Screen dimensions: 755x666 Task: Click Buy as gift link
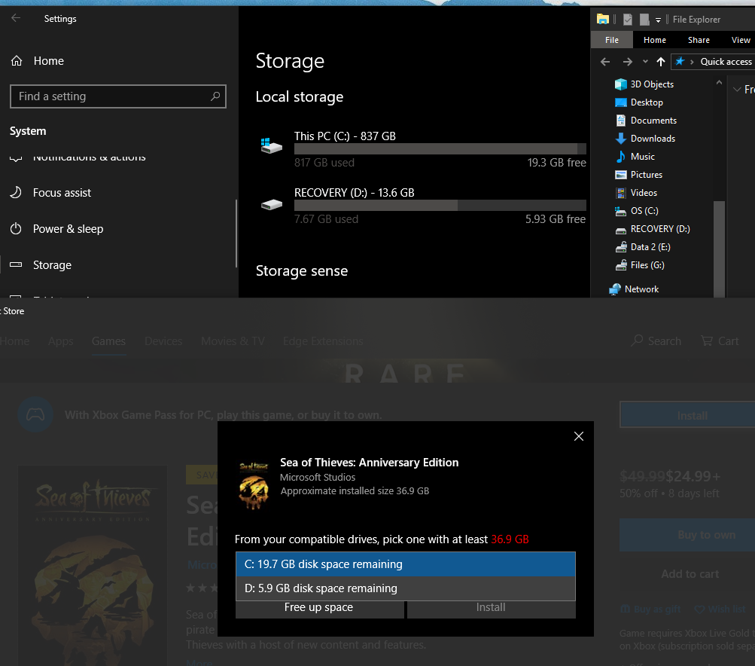coord(650,609)
